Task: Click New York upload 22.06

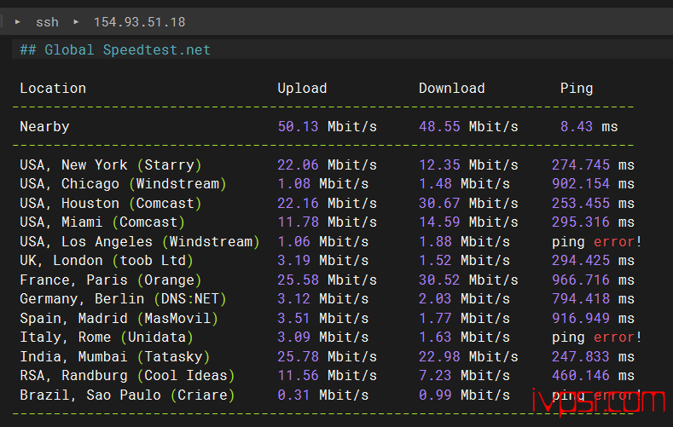Action: point(298,164)
